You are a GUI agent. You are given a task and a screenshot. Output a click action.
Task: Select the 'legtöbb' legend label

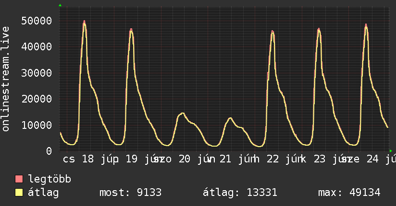[x=49, y=179]
